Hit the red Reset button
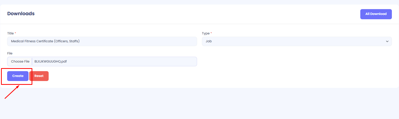Viewport: 399px width, 119px height. [x=39, y=76]
